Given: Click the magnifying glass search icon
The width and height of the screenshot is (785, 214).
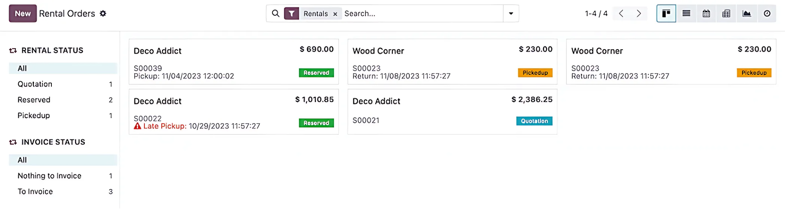Looking at the screenshot, I should [276, 14].
